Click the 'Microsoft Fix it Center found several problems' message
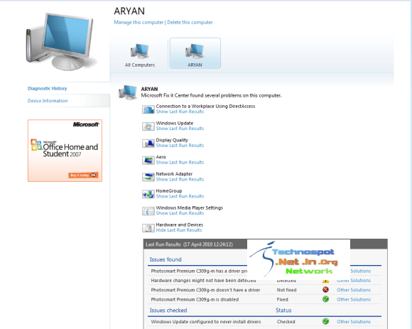The image size is (412, 329). pyautogui.click(x=211, y=96)
